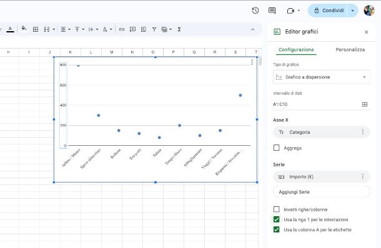Select column R header

click(215, 52)
